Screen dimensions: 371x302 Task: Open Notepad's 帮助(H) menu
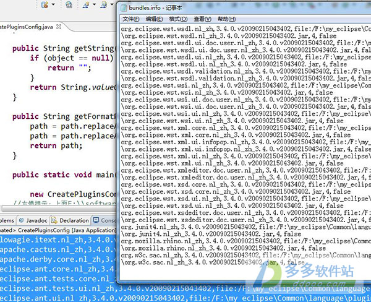coord(226,19)
